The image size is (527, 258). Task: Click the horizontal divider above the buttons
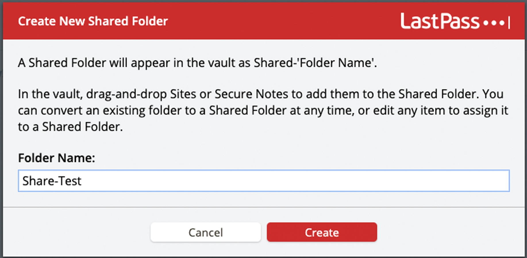pyautogui.click(x=264, y=207)
